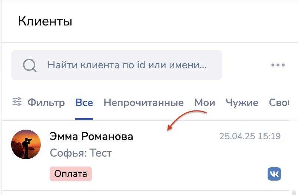
Task: Show the Непрочитанные chats tab
Action: point(143,102)
